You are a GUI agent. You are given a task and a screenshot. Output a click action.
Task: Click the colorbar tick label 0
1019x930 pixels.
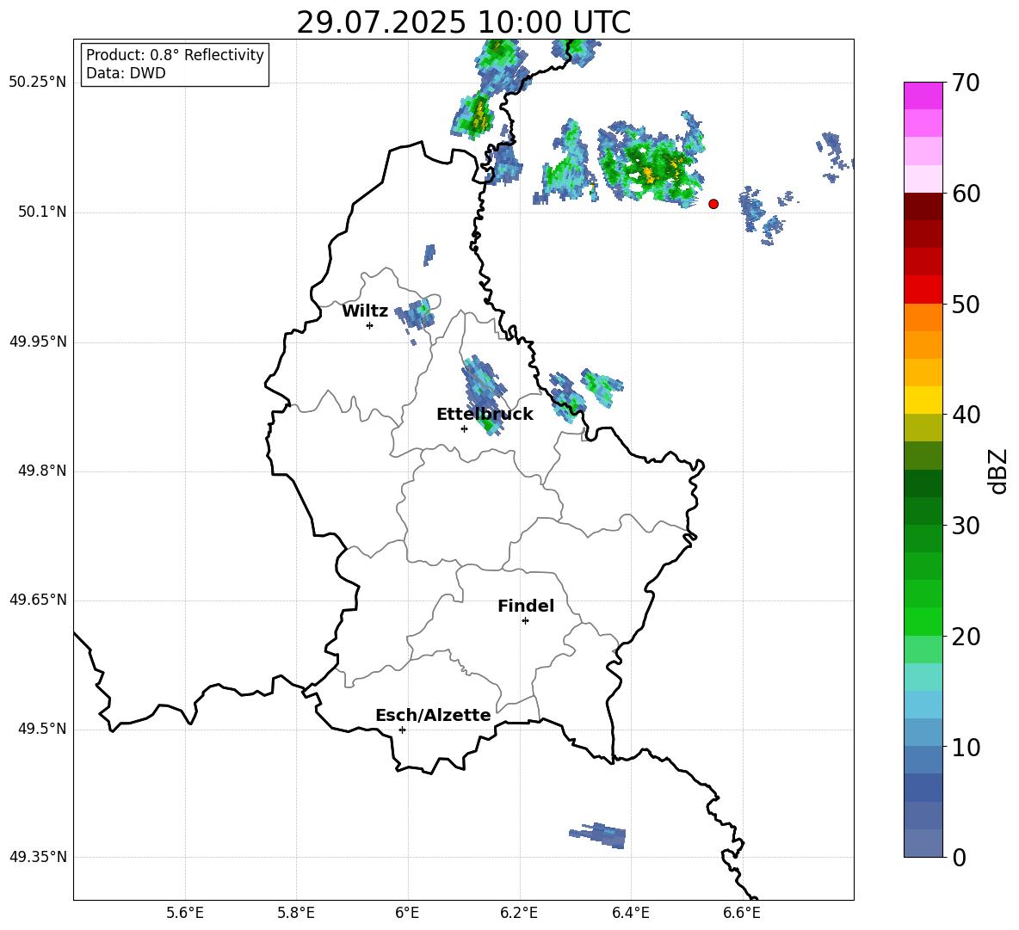tap(959, 858)
